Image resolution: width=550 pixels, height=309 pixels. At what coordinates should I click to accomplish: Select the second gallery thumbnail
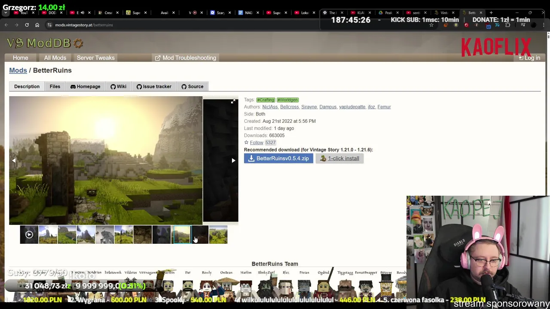click(x=48, y=235)
